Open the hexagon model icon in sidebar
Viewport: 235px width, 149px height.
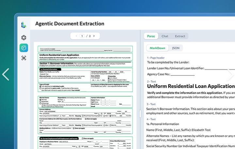(24, 37)
